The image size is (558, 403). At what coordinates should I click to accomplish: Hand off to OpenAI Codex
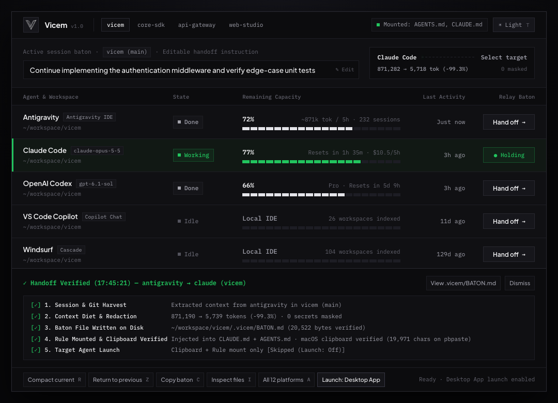click(508, 189)
